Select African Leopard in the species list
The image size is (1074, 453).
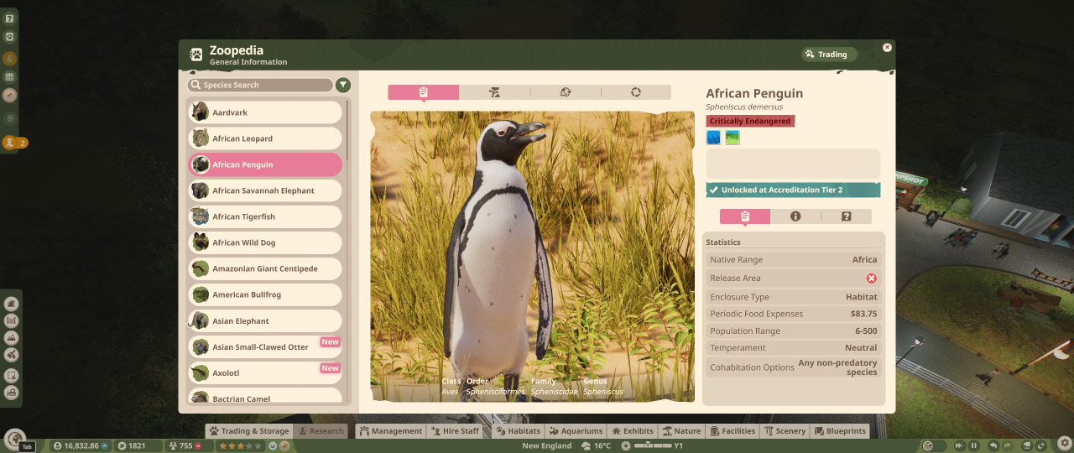click(265, 138)
